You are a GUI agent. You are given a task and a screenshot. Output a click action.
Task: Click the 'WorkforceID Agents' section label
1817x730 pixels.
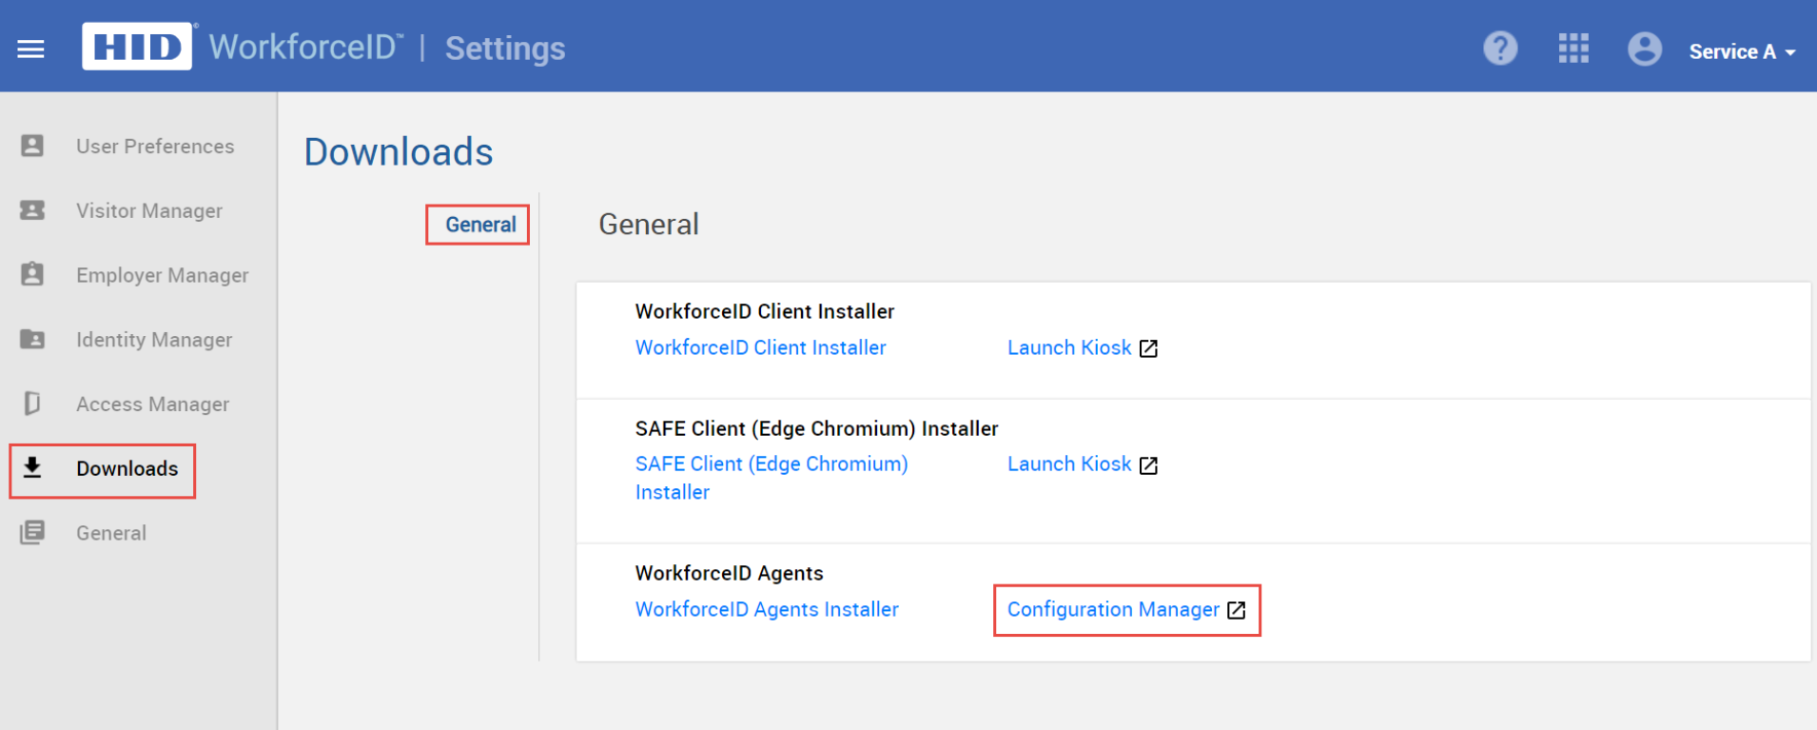pyautogui.click(x=729, y=573)
